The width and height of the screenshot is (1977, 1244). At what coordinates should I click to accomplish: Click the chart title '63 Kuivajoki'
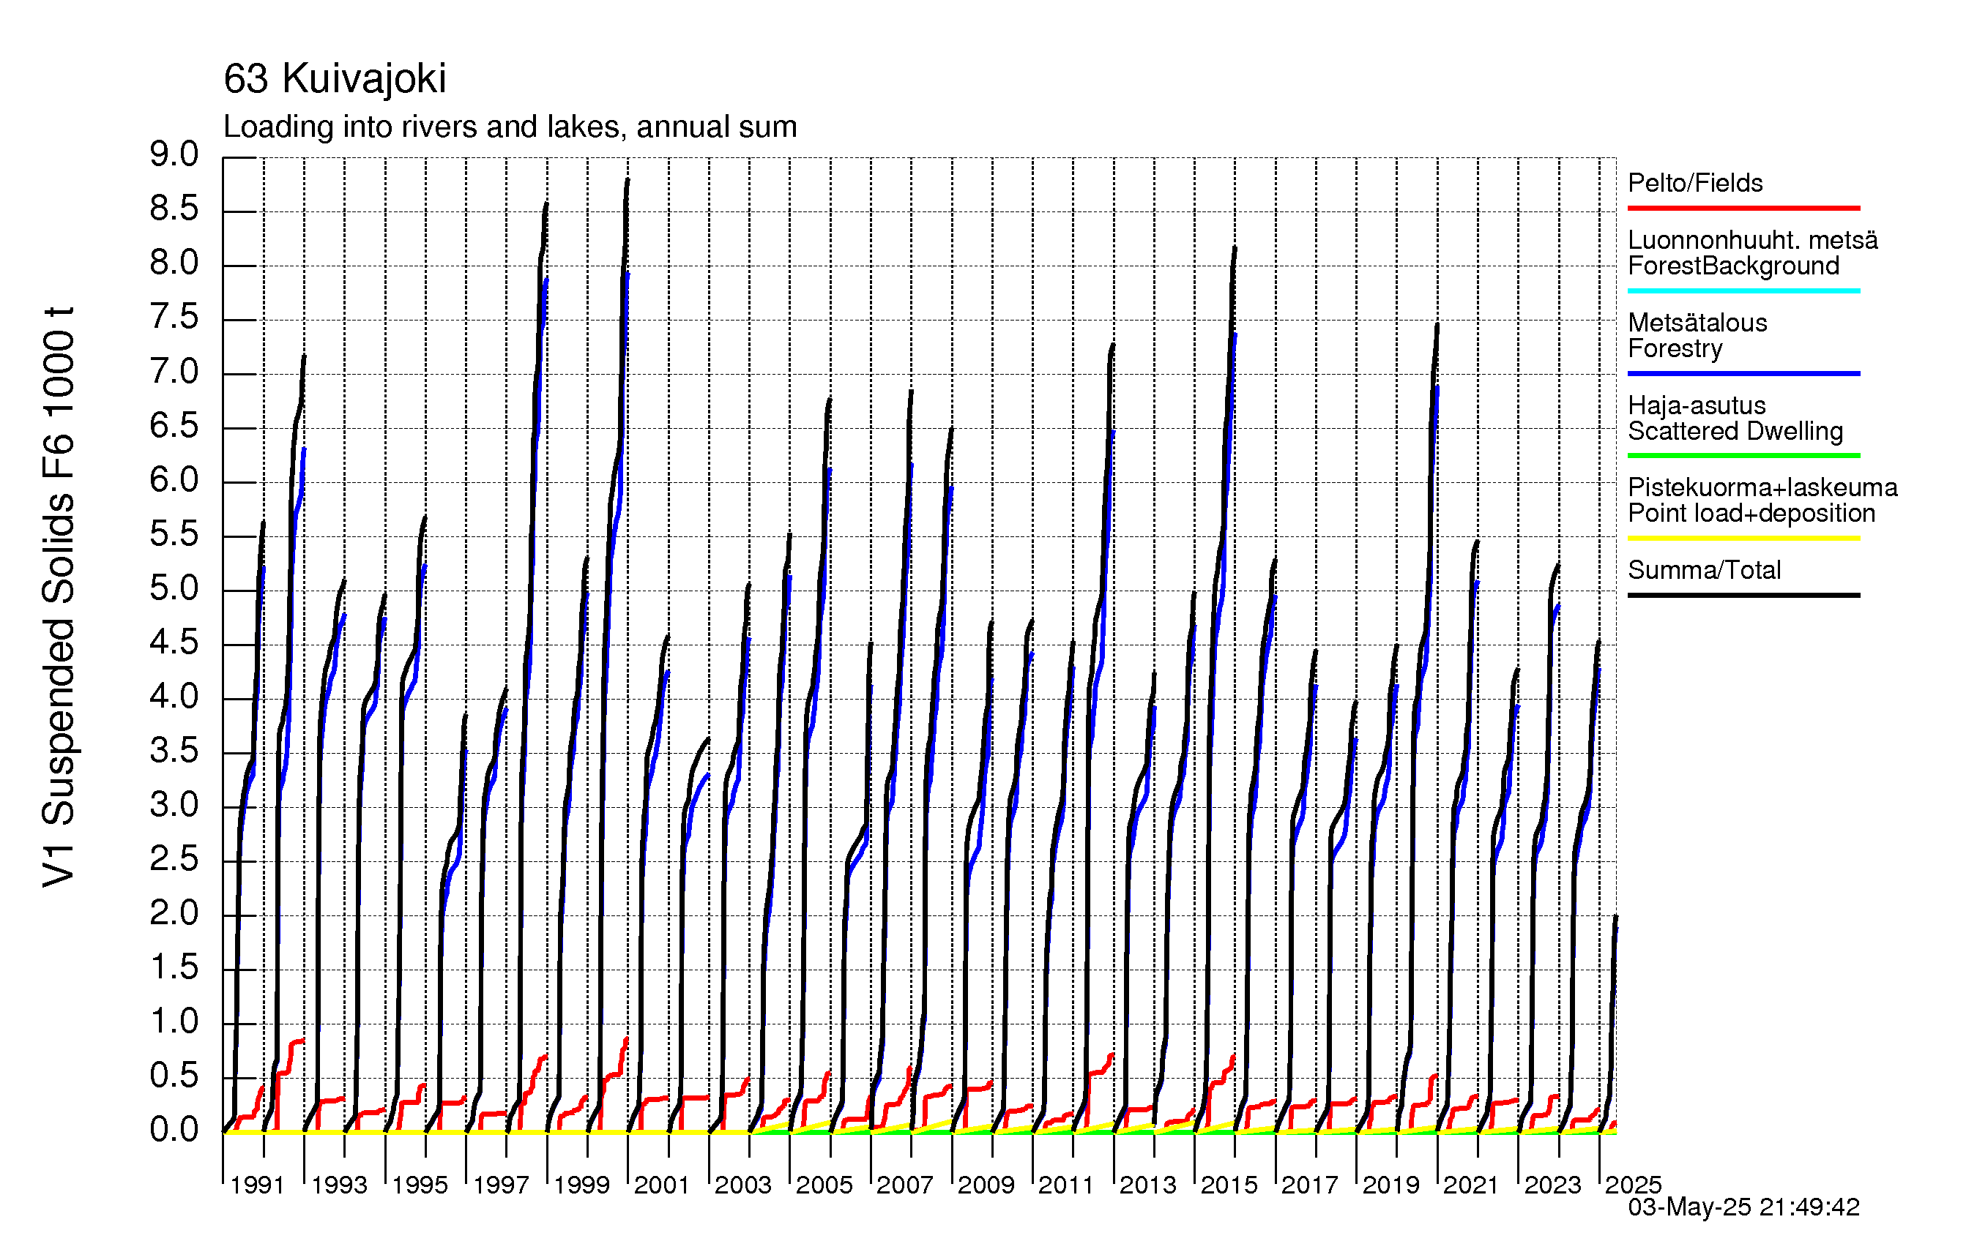[x=335, y=79]
